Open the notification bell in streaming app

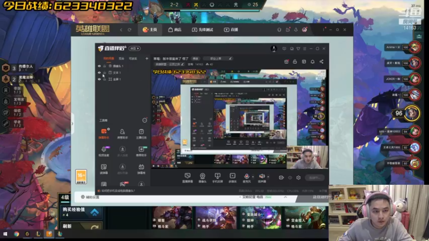click(x=313, y=62)
